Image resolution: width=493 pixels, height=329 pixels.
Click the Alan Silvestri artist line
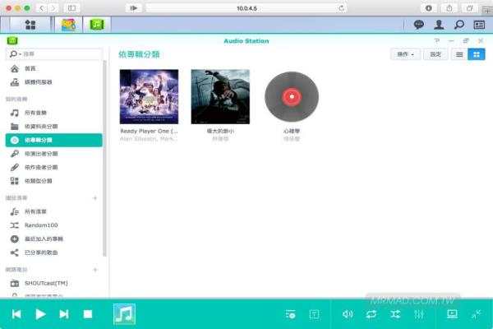pos(149,139)
